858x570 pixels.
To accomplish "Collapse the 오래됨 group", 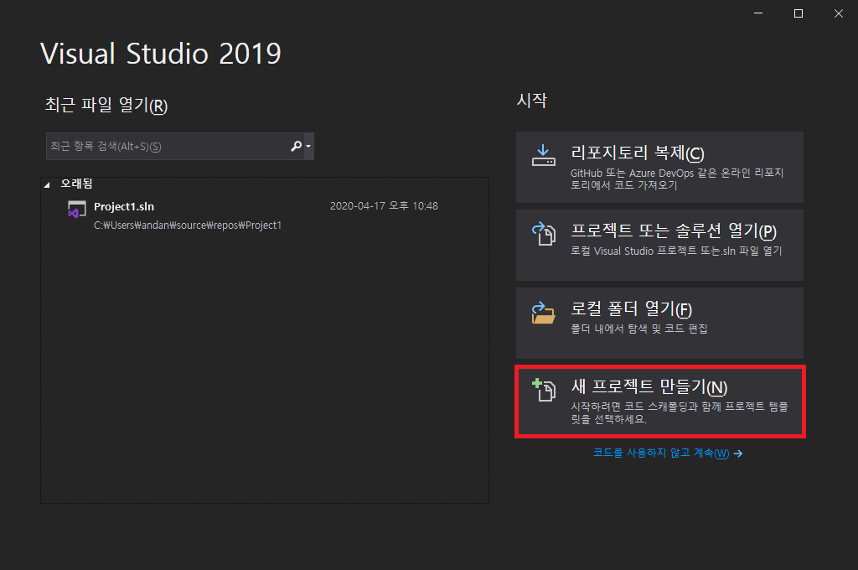I will (47, 185).
